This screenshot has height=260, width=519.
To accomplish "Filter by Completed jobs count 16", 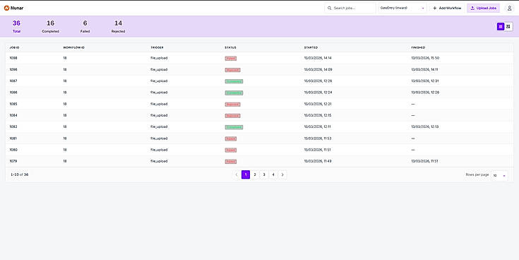I will tap(50, 27).
